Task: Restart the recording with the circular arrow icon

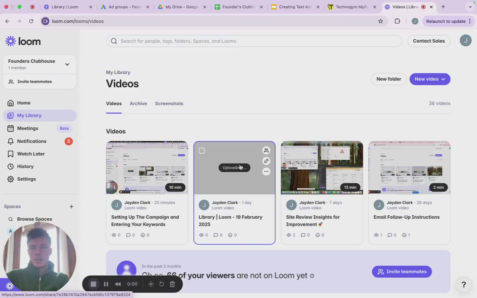Action: point(161,284)
